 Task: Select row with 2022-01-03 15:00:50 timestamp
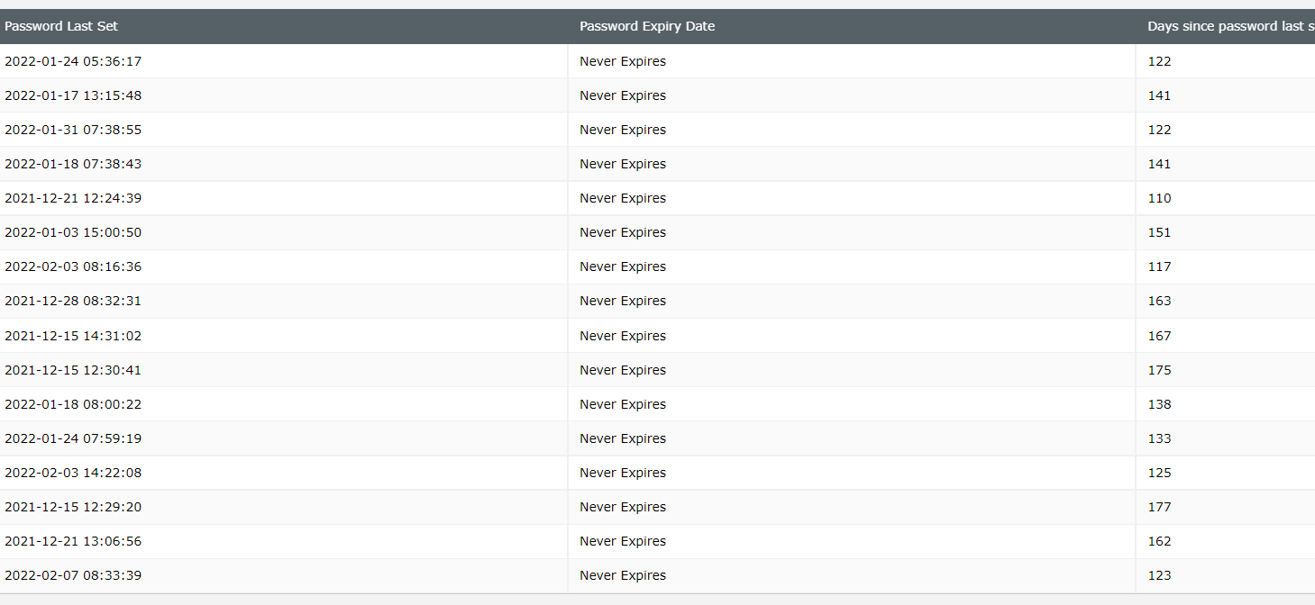coord(73,232)
